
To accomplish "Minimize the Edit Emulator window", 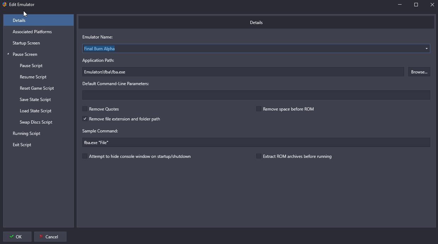I will point(400,5).
